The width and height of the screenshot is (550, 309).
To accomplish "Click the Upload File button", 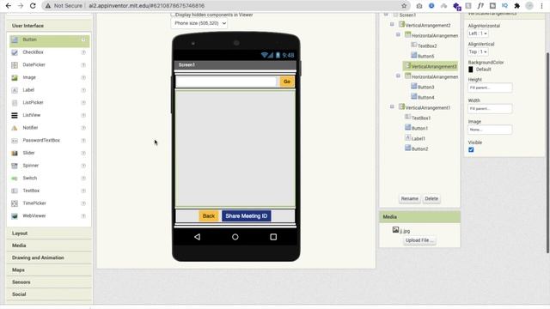I will 419,240.
